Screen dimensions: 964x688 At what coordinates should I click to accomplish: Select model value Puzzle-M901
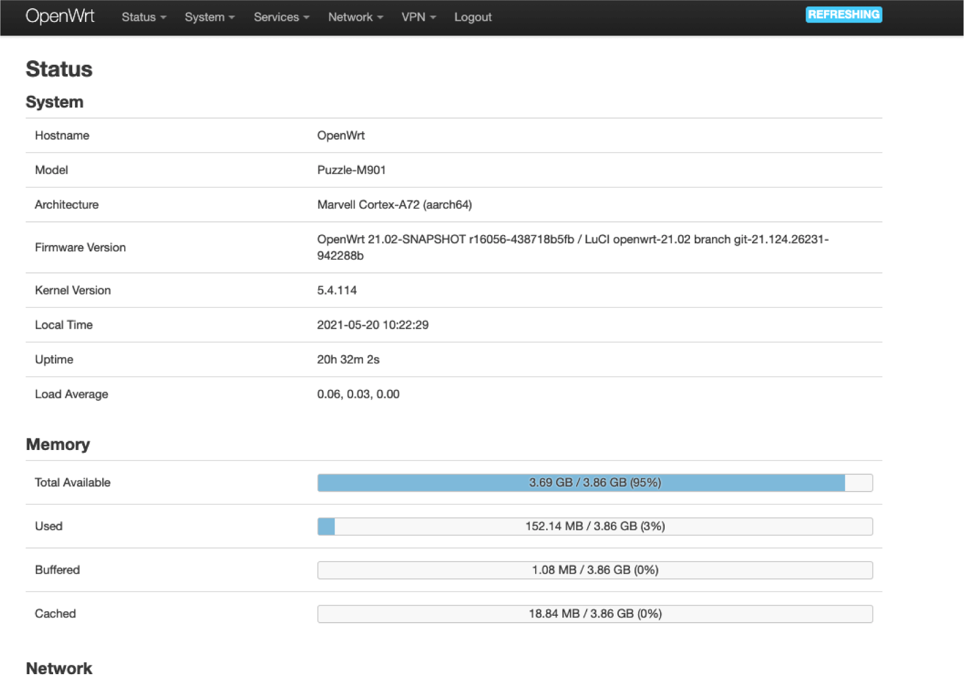coord(351,170)
